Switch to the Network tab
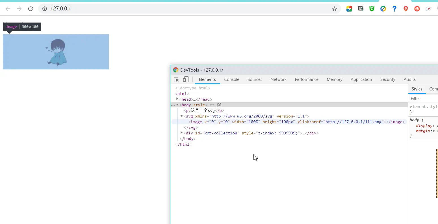The width and height of the screenshot is (438, 224). 279,79
